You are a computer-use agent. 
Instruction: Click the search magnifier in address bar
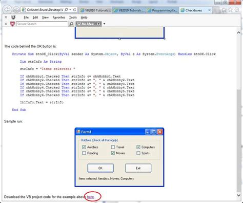pyautogui.click(x=67, y=10)
